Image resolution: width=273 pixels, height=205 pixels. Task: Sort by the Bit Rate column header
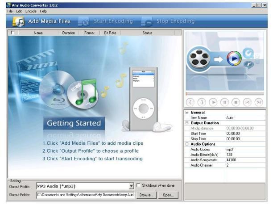coord(110,33)
